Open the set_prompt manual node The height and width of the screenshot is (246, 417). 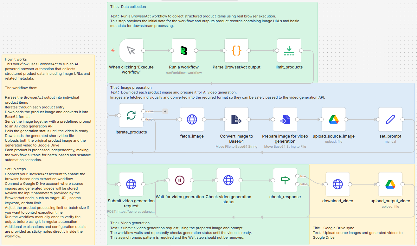click(390, 120)
